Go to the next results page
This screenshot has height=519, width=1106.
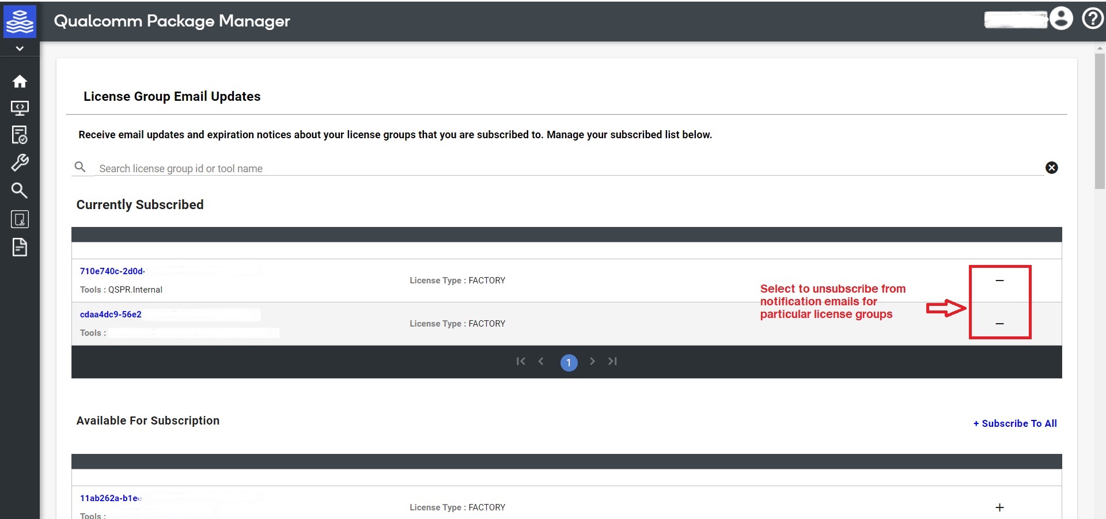tap(592, 362)
